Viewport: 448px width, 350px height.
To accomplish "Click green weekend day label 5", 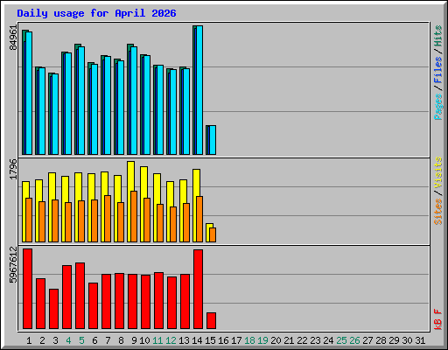I will click(81, 340).
